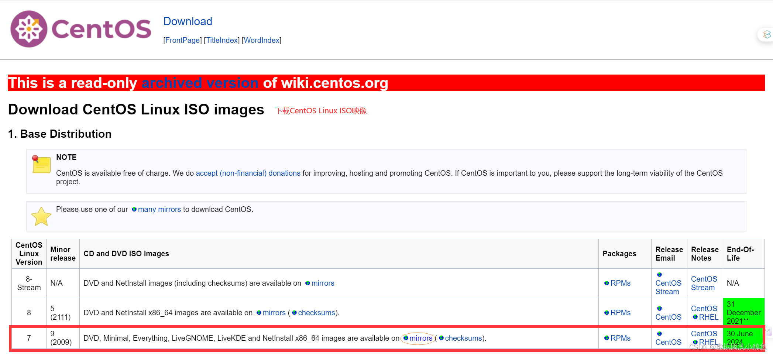Screen dimensions: 773x354
Task: Open the Download page title link
Action: point(188,21)
